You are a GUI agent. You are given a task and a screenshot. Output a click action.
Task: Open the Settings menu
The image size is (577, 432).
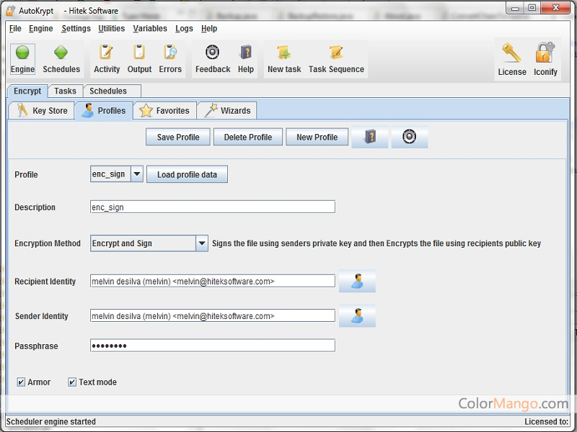[x=76, y=28]
